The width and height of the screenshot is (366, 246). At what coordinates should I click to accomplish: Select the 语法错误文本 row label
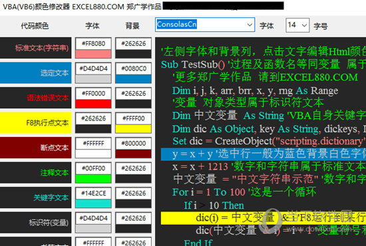click(x=35, y=98)
